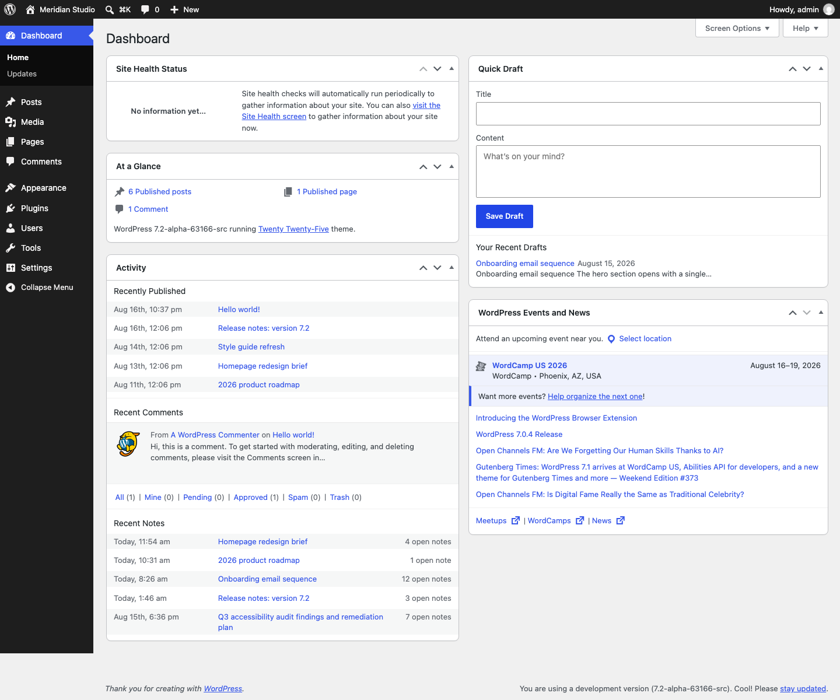The width and height of the screenshot is (840, 700).
Task: Open Style guide refresh post
Action: [x=251, y=347]
